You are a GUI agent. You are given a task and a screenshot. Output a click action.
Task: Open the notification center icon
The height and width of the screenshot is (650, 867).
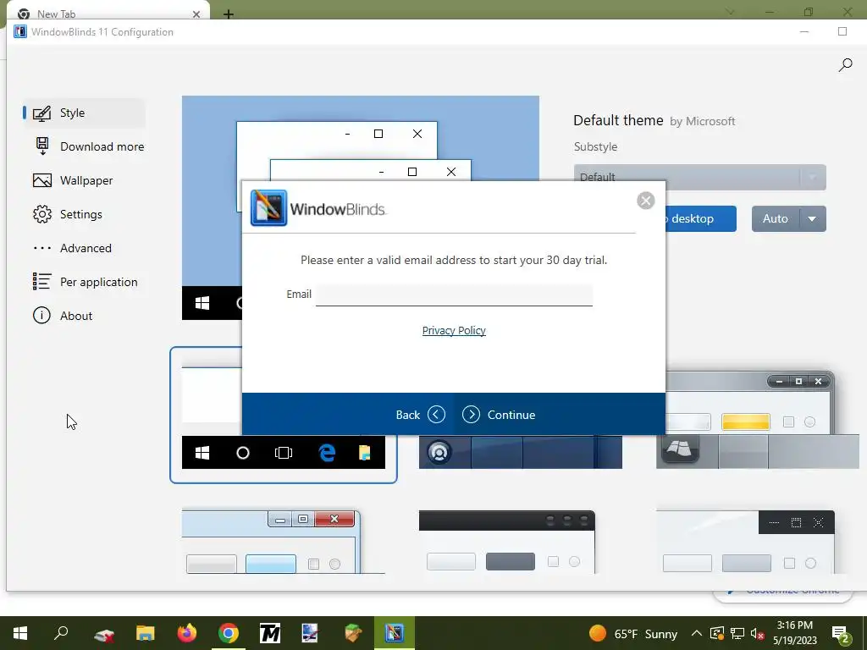coord(841,635)
